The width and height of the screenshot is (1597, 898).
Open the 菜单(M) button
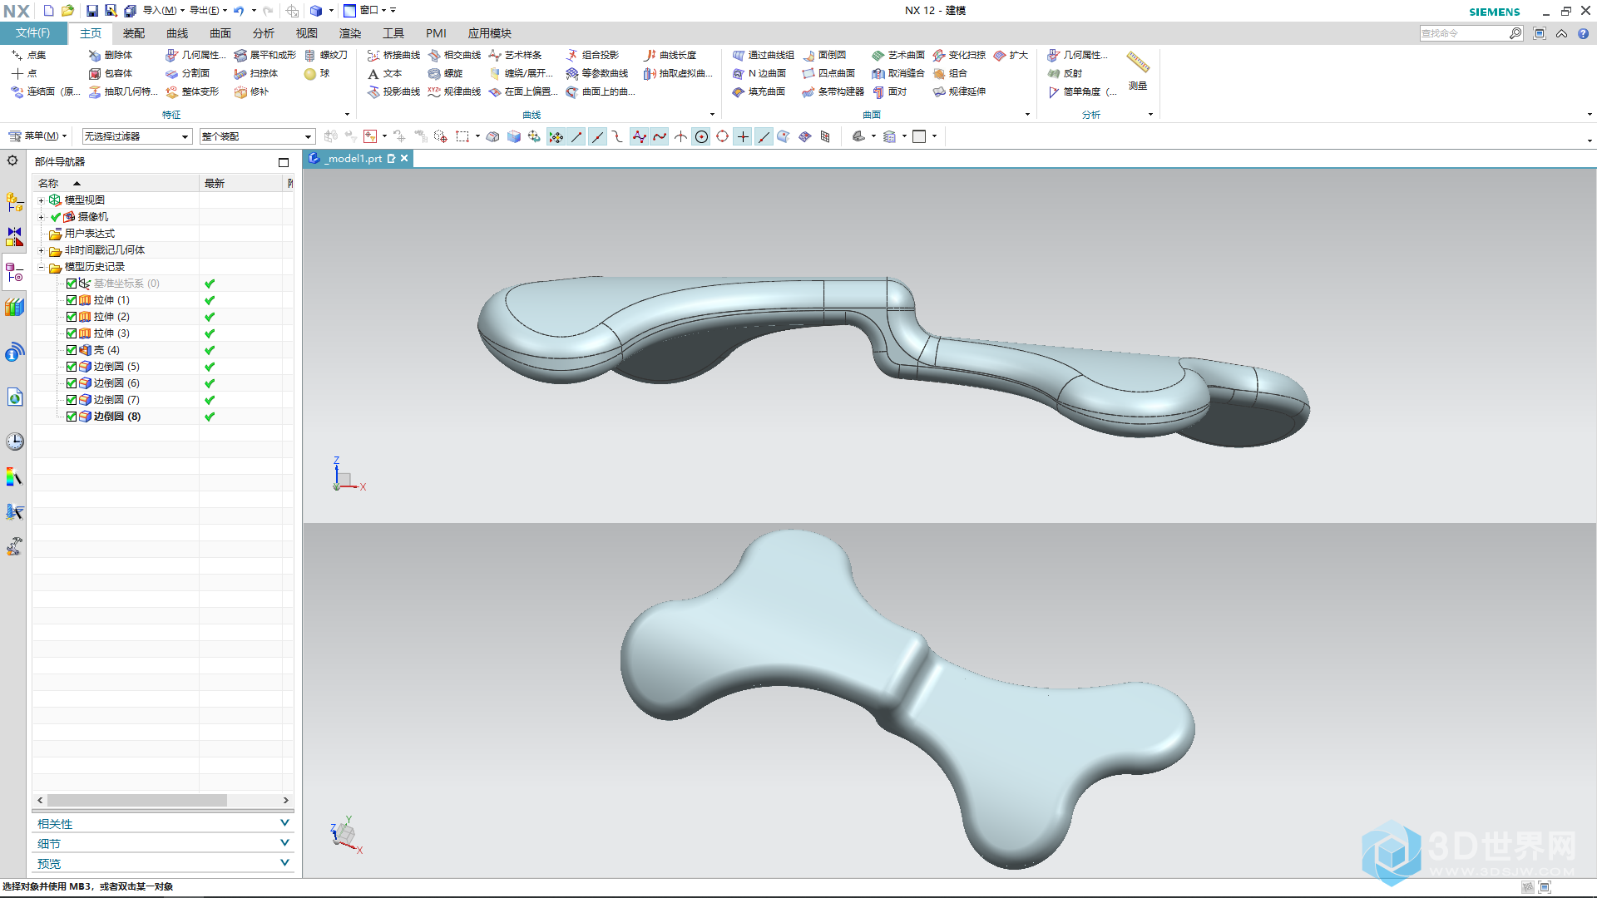(37, 136)
